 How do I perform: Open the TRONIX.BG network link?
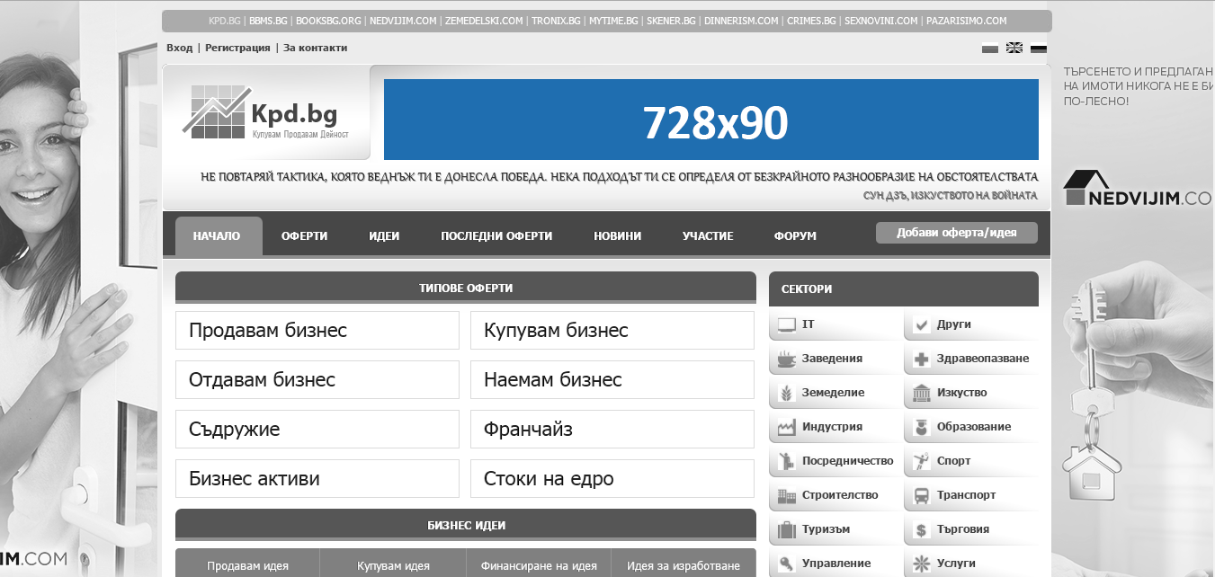click(x=556, y=21)
